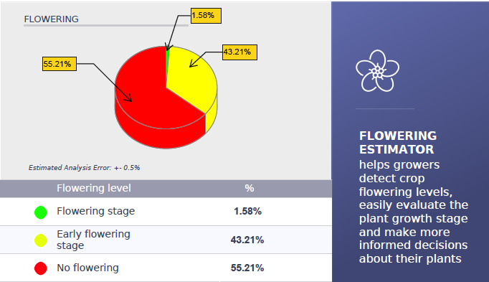Click the 1.58% table value
The width and height of the screenshot is (489, 282).
247,212
